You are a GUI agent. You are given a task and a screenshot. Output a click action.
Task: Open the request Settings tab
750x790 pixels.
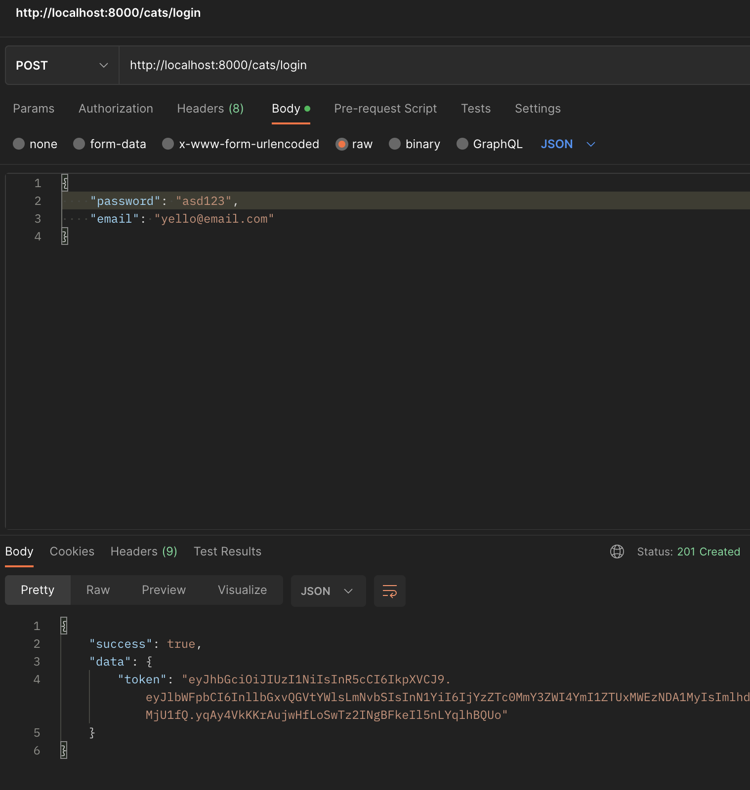pyautogui.click(x=538, y=109)
